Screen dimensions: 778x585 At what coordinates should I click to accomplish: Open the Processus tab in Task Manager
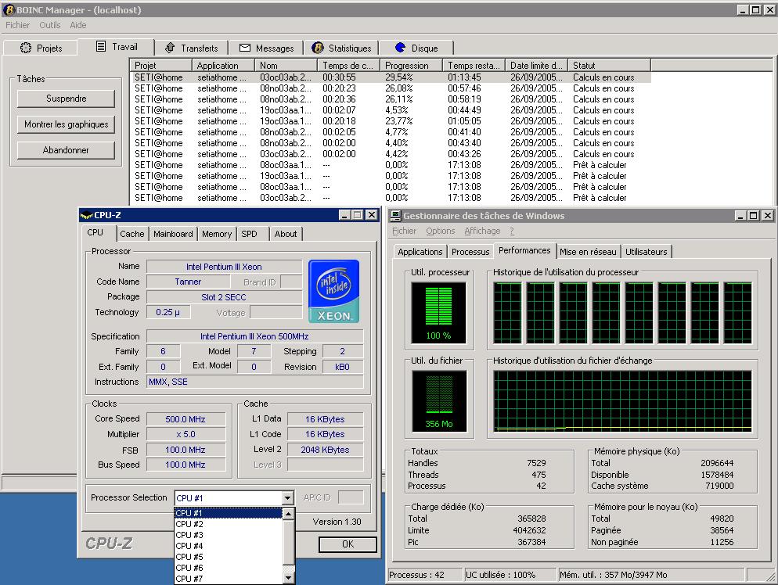[470, 252]
